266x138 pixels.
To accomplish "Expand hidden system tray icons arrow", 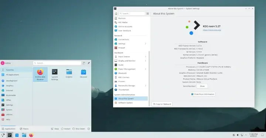I will coord(246,135).
